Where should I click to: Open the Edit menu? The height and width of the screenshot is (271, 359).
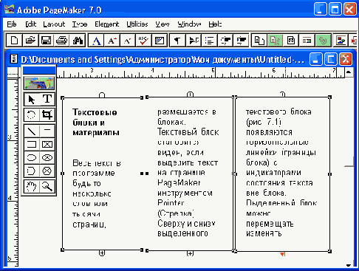pos(31,24)
